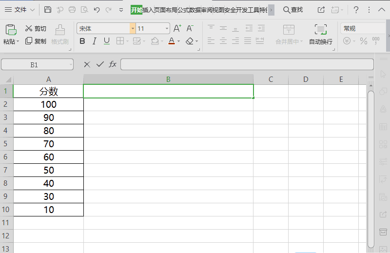Viewport: 390px width, 253px height.
Task: Click the Undo arrow icon
Action: pyautogui.click(x=97, y=10)
